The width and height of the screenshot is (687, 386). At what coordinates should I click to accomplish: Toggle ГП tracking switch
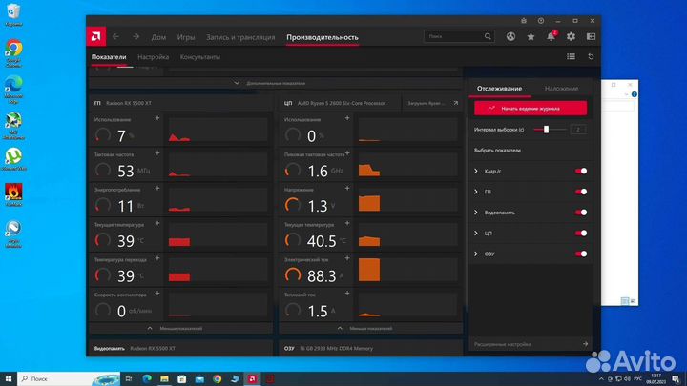coord(581,192)
